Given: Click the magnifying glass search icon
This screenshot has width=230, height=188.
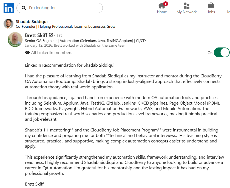Looking at the screenshot, I should click(24, 8).
